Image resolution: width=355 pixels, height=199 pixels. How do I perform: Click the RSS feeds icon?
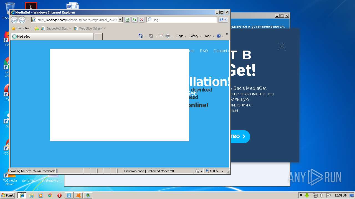[151, 36]
